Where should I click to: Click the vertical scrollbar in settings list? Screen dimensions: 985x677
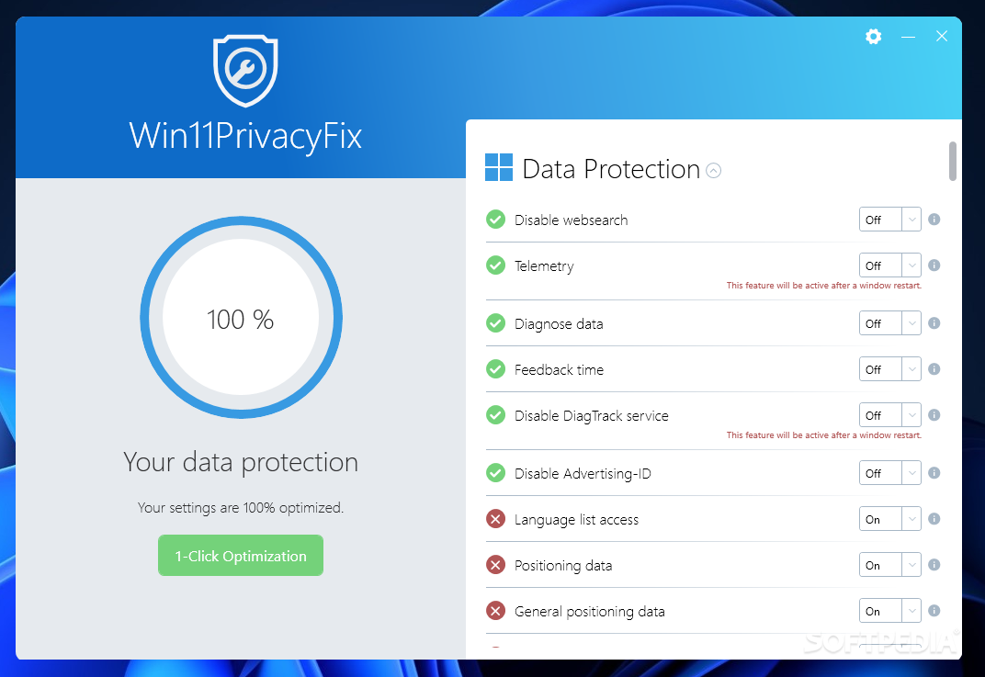(x=952, y=162)
